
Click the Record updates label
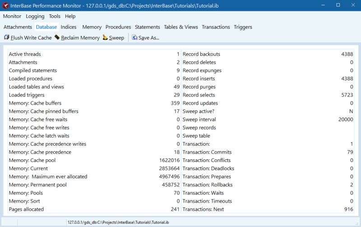point(200,103)
